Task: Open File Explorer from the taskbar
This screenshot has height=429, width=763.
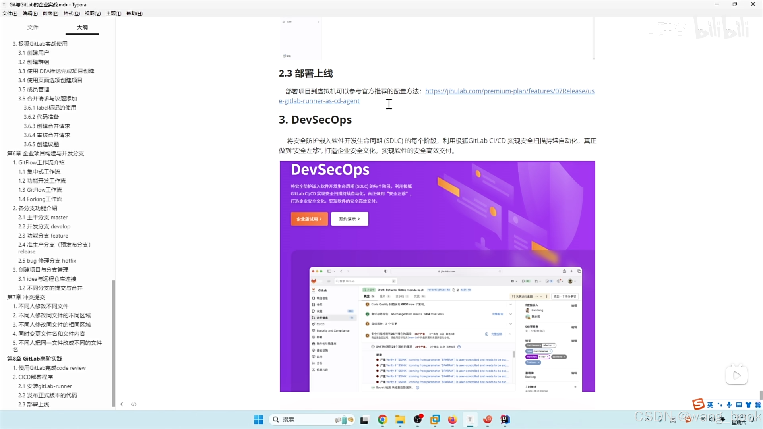Action: click(x=400, y=419)
